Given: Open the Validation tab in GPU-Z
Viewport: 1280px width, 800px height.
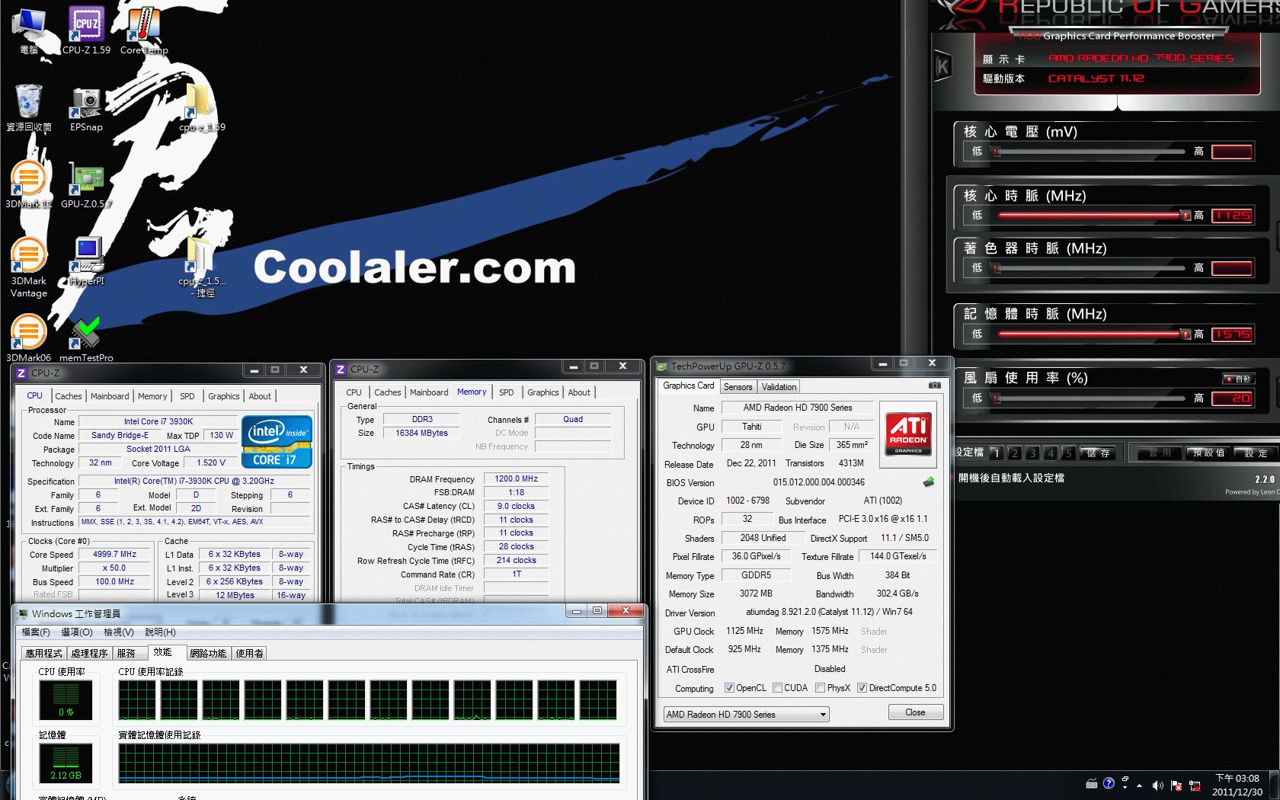Looking at the screenshot, I should [779, 387].
